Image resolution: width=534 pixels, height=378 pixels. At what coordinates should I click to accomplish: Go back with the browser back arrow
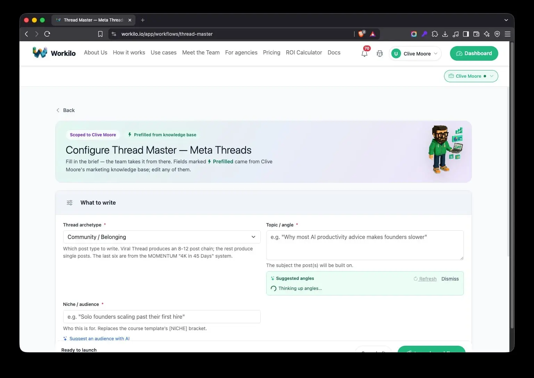point(26,34)
